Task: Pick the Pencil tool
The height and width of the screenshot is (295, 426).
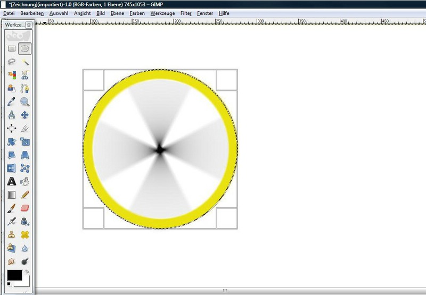Action: 24,195
